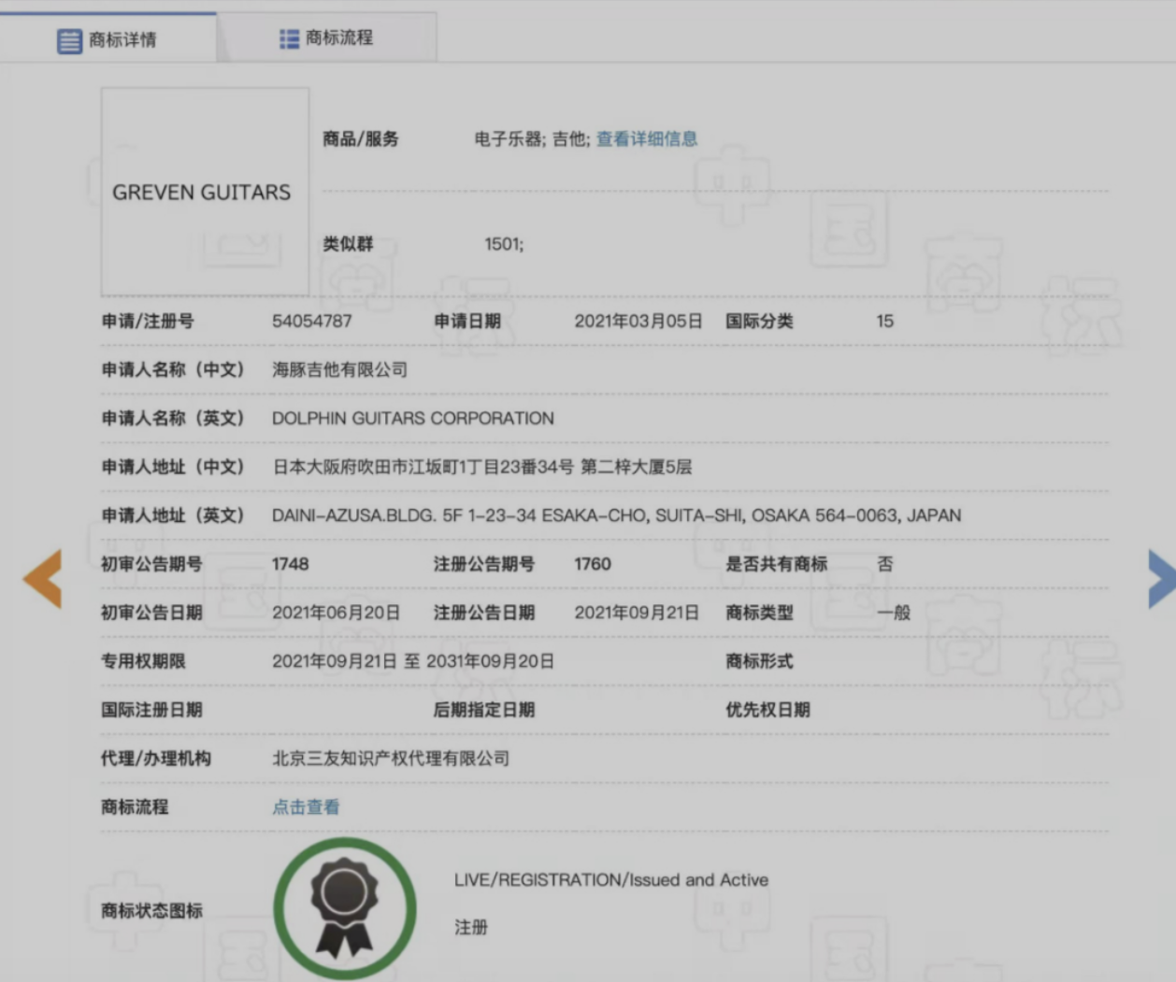Click registration announcement issue 1760
Image resolution: width=1176 pixels, height=982 pixels.
(593, 565)
